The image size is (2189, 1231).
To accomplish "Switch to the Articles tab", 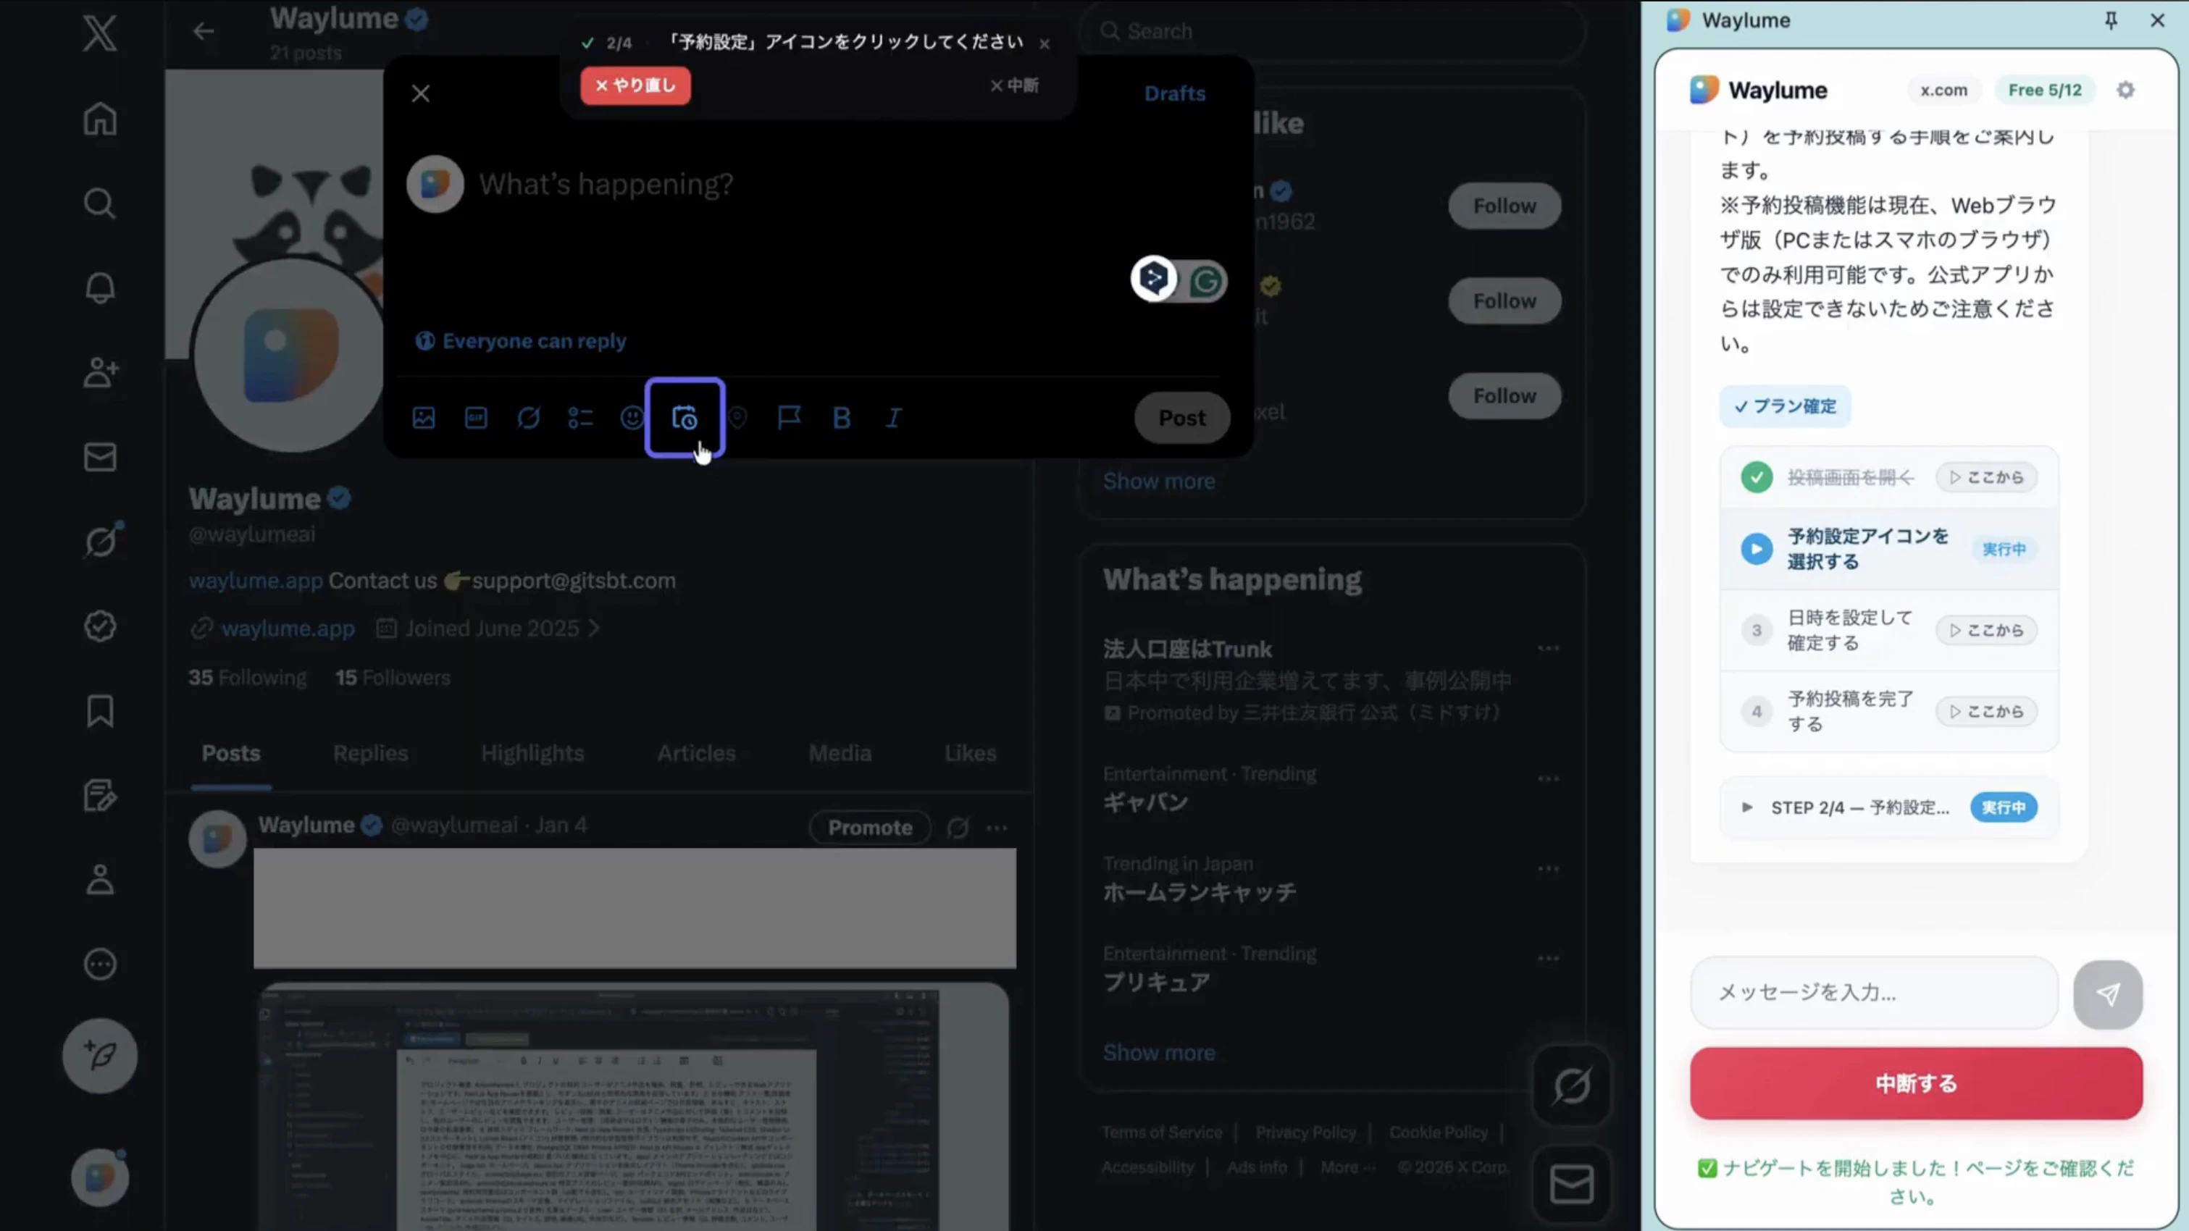I will pos(696,754).
